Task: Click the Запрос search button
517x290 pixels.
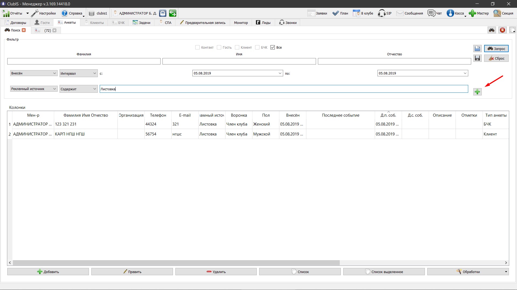Action: tap(496, 49)
